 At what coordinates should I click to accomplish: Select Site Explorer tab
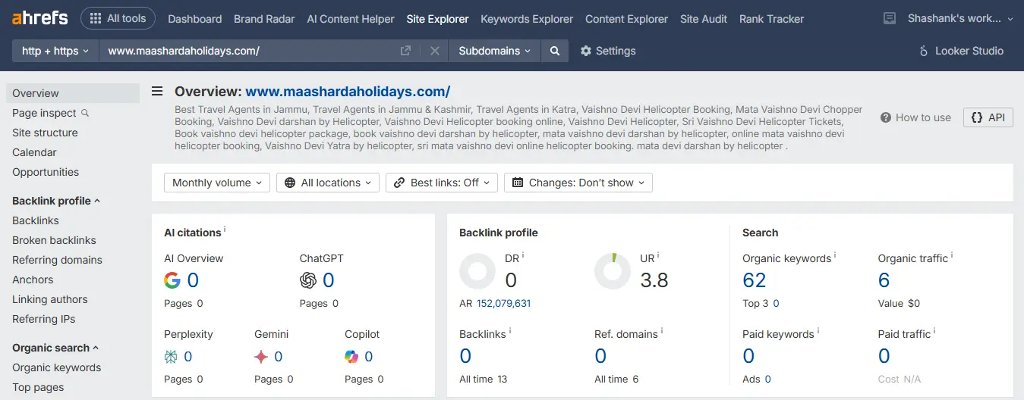click(438, 19)
